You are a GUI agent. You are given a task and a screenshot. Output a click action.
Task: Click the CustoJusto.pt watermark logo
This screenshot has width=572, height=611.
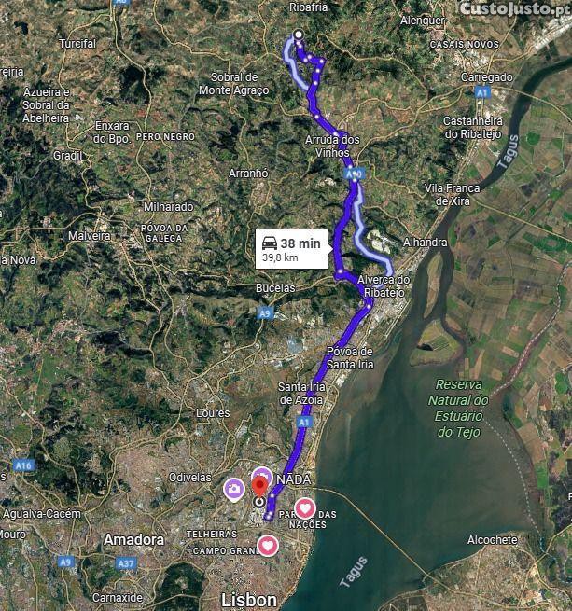pyautogui.click(x=514, y=9)
